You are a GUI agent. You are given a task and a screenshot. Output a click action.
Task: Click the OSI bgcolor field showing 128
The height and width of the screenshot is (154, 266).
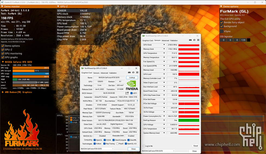pyautogui.click(x=243, y=40)
